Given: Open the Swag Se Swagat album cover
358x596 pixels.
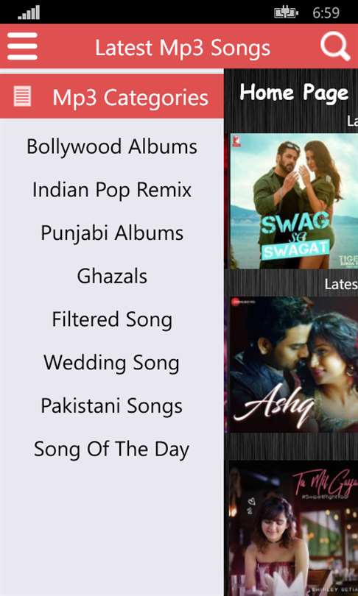Looking at the screenshot, I should click(x=294, y=201).
